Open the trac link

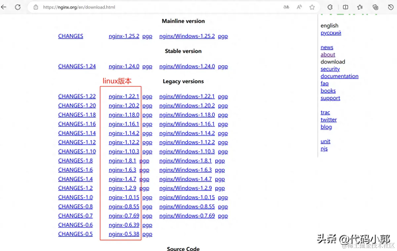pos(325,113)
